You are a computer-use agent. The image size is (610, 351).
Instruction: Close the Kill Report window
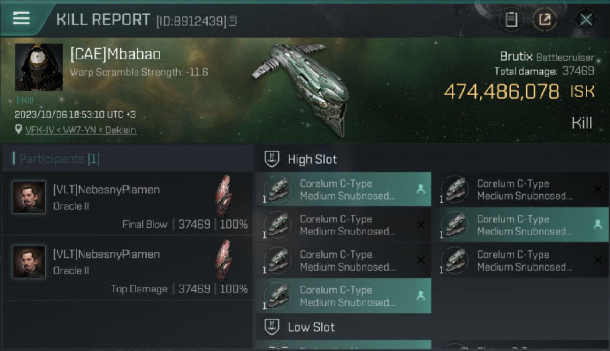pyautogui.click(x=586, y=20)
